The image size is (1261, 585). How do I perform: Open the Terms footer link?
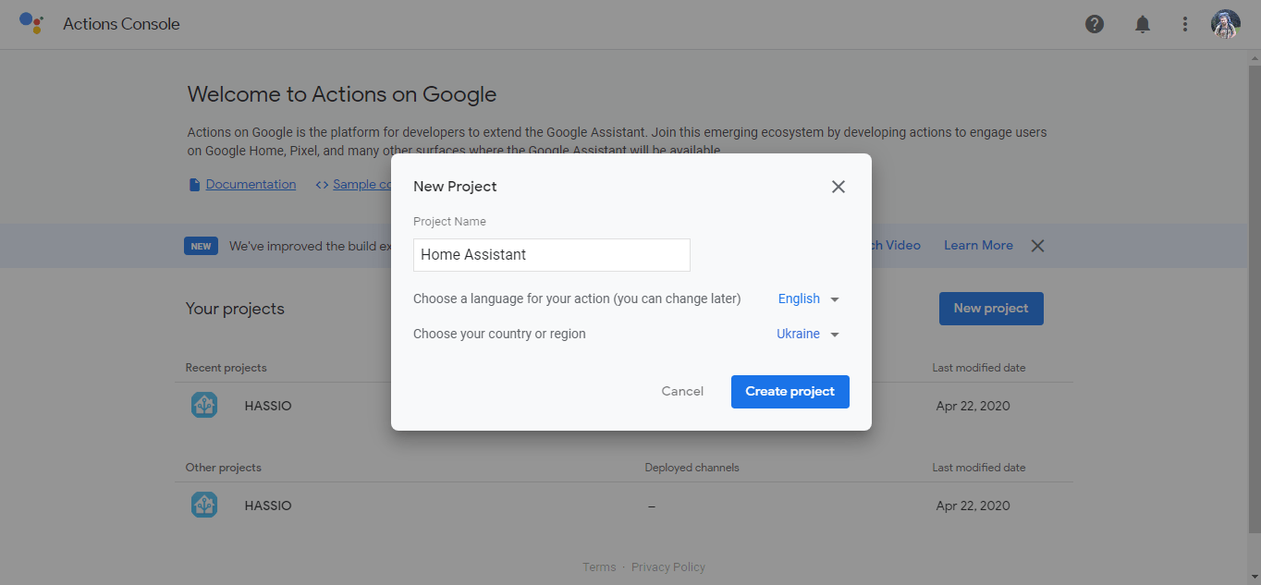pos(599,567)
